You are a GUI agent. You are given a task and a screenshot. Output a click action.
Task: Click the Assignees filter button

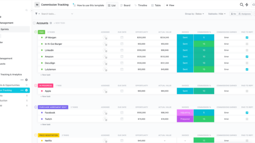(x=245, y=14)
